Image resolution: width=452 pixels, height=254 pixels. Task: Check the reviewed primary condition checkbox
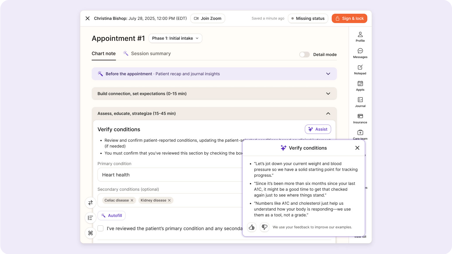click(100, 228)
